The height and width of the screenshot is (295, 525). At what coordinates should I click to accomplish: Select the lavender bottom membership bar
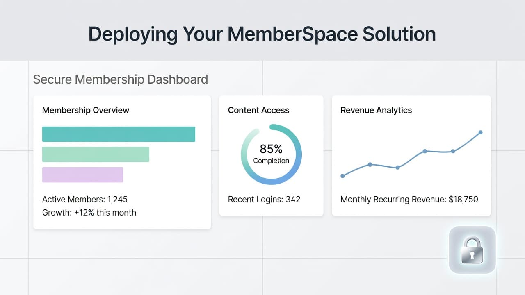[82, 175]
